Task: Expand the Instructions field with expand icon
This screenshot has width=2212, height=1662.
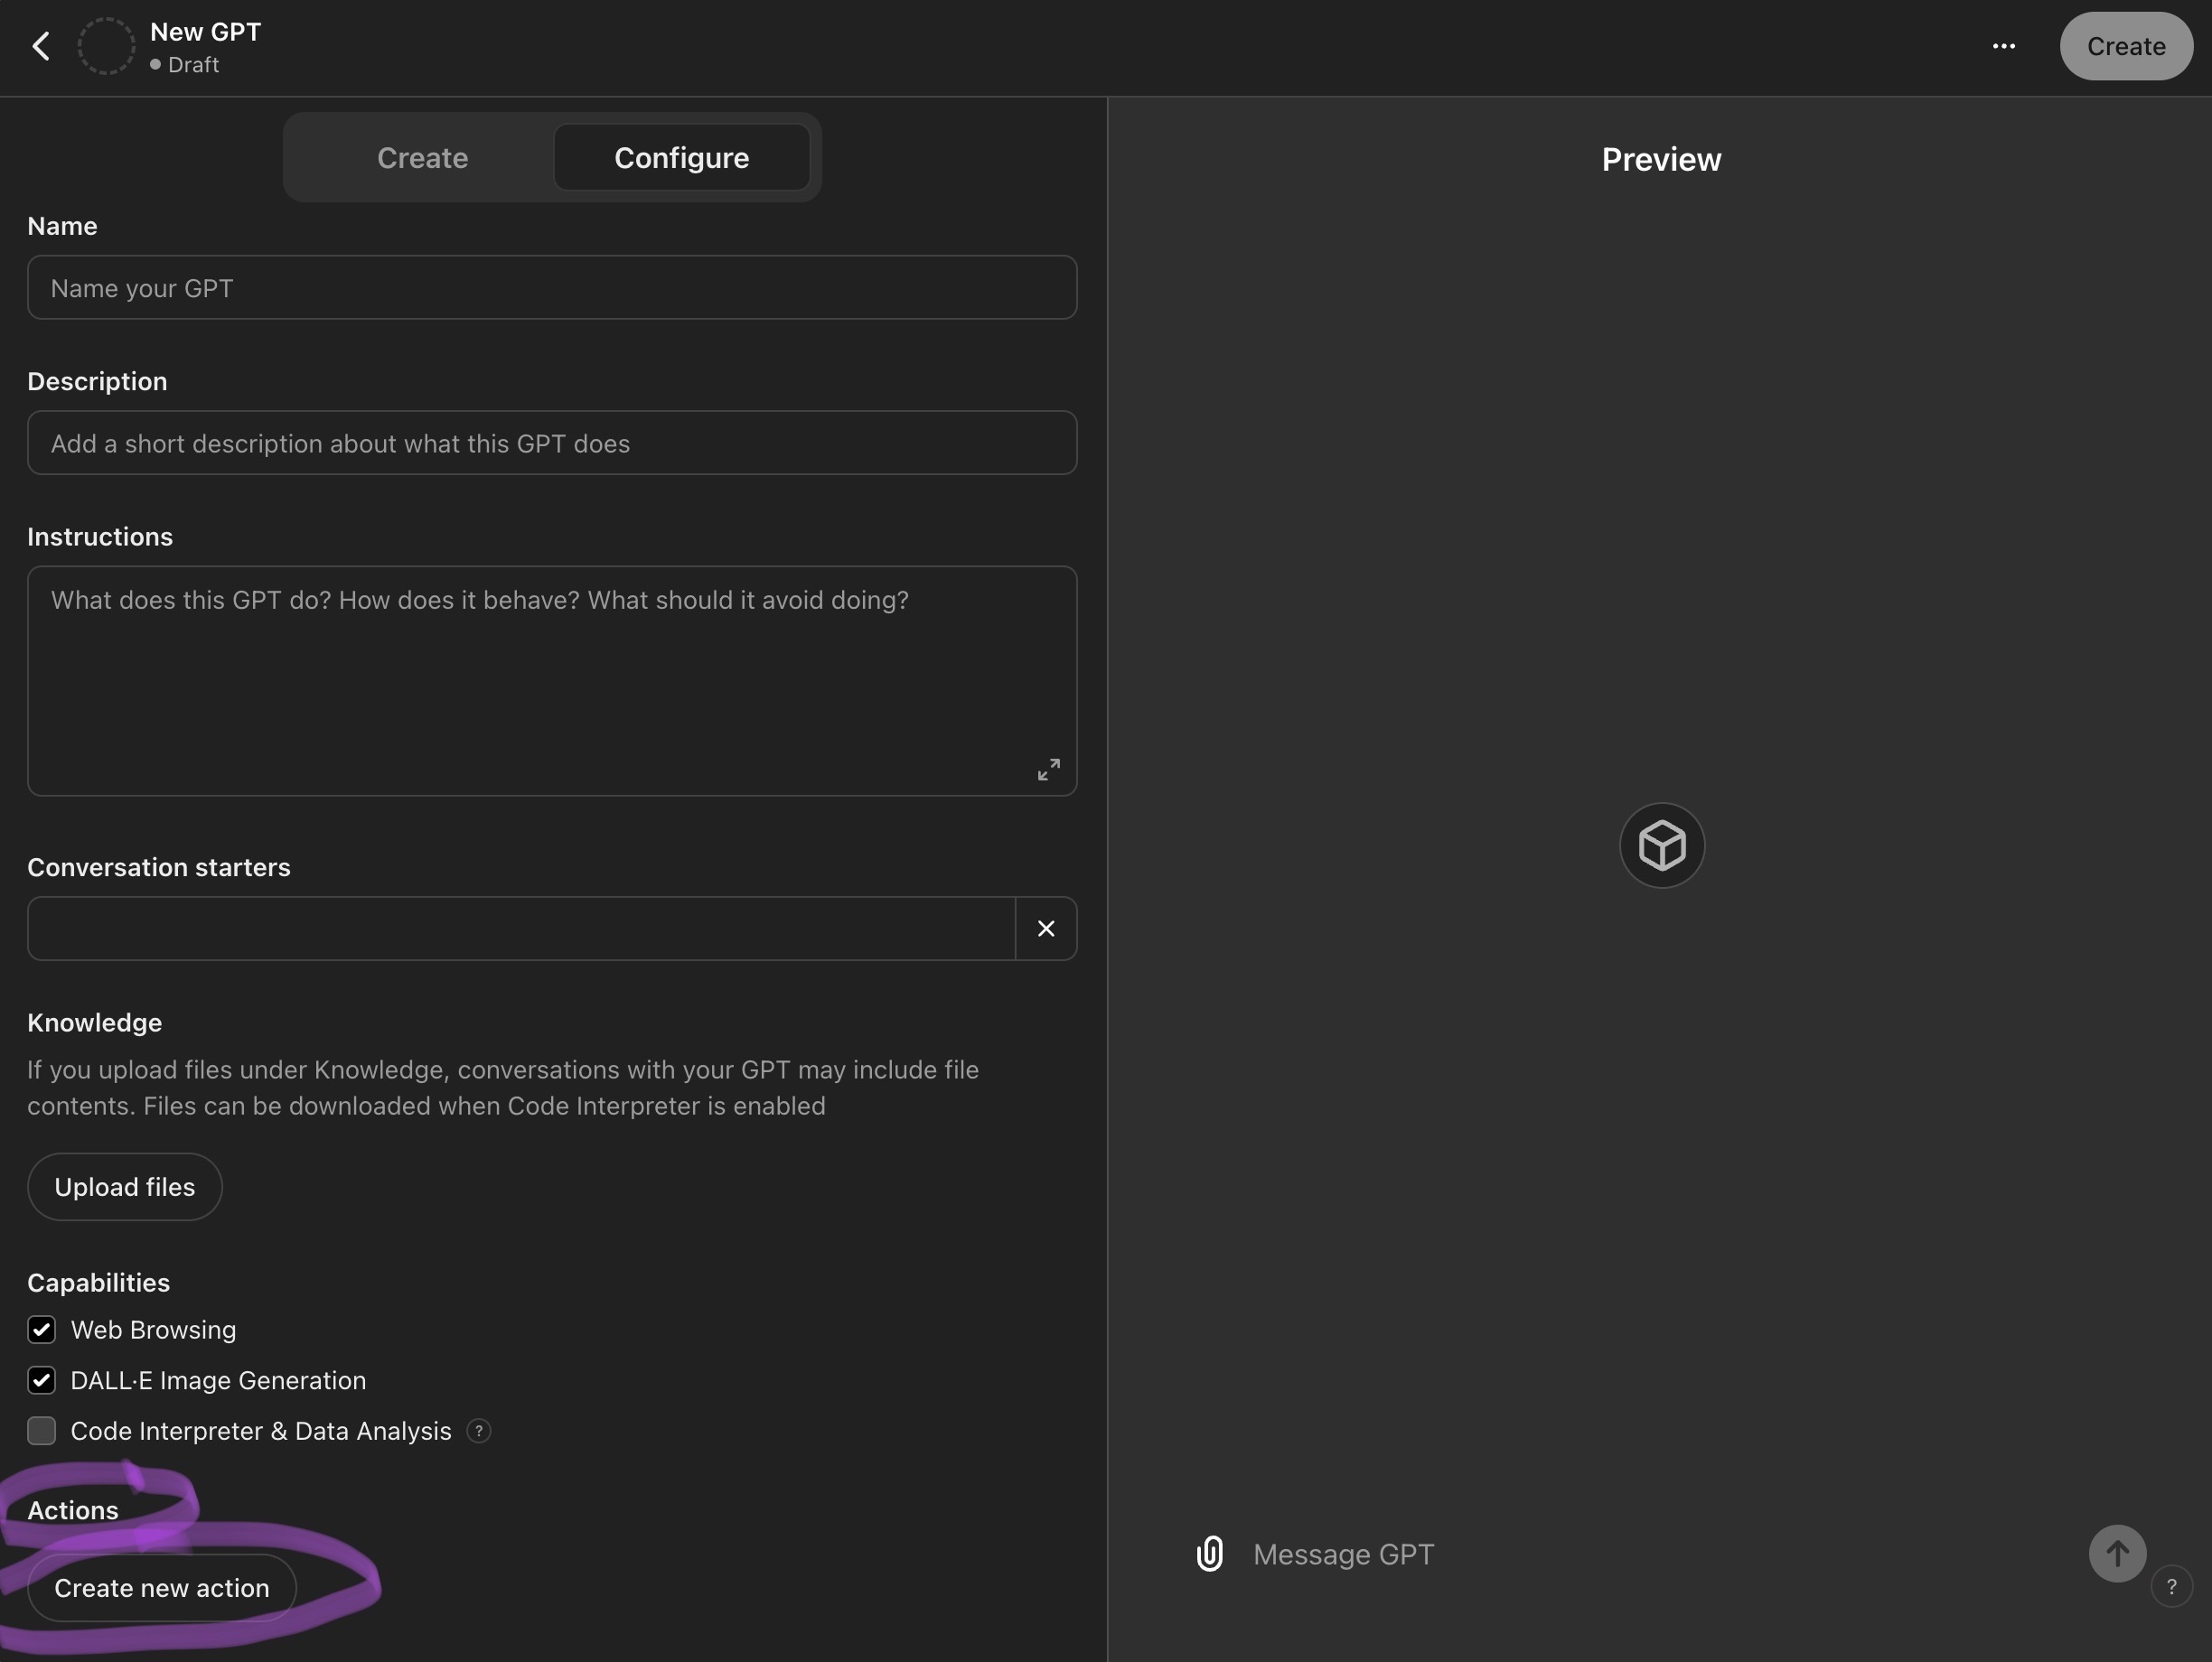Action: pos(1048,769)
